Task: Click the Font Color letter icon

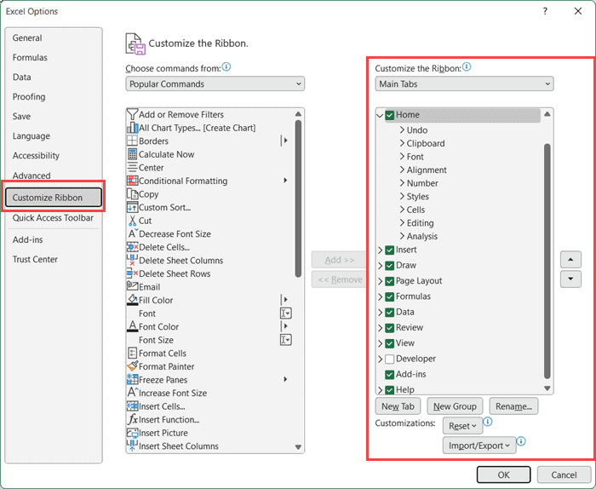Action: point(132,326)
